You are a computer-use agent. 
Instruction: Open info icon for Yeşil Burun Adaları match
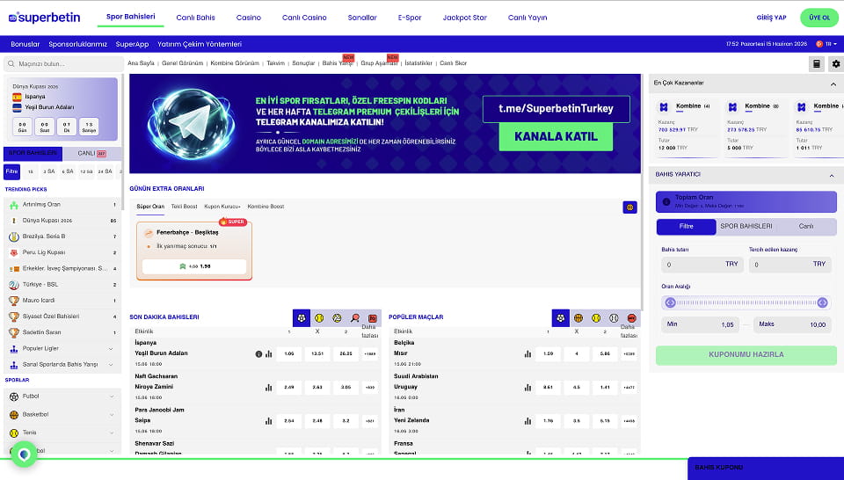click(258, 354)
